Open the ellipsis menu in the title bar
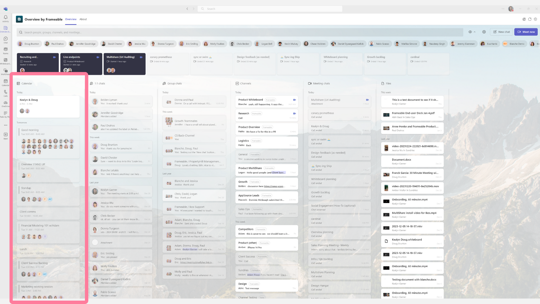The image size is (540, 304). [503, 9]
